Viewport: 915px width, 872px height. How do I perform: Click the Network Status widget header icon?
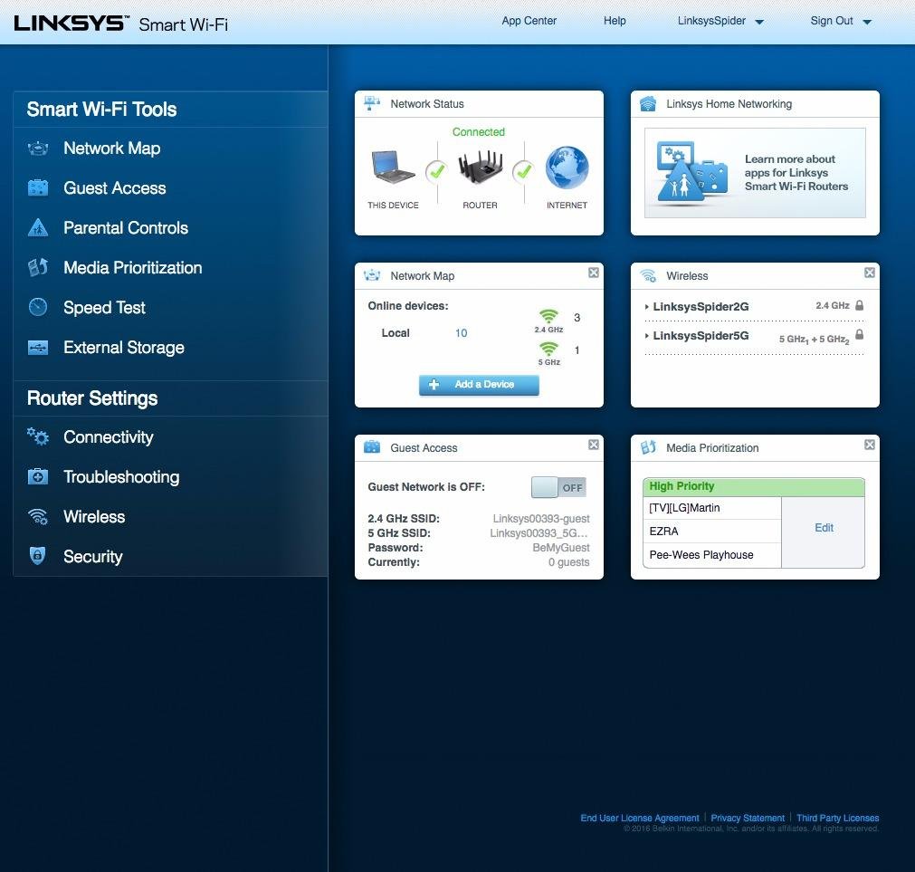(372, 103)
